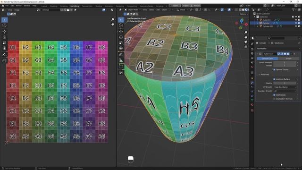Open the Boundary Smooth dropdown

[285, 91]
